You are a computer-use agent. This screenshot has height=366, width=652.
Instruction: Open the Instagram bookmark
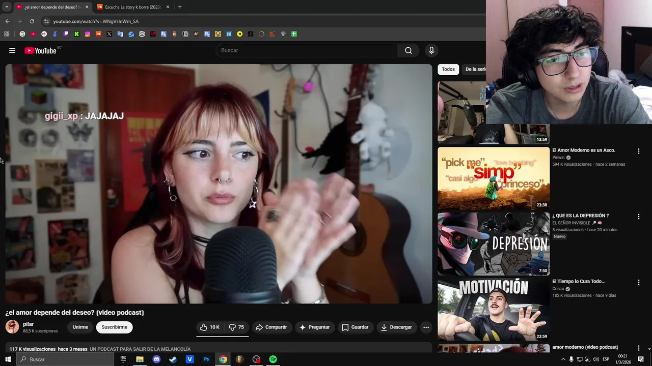[88, 34]
